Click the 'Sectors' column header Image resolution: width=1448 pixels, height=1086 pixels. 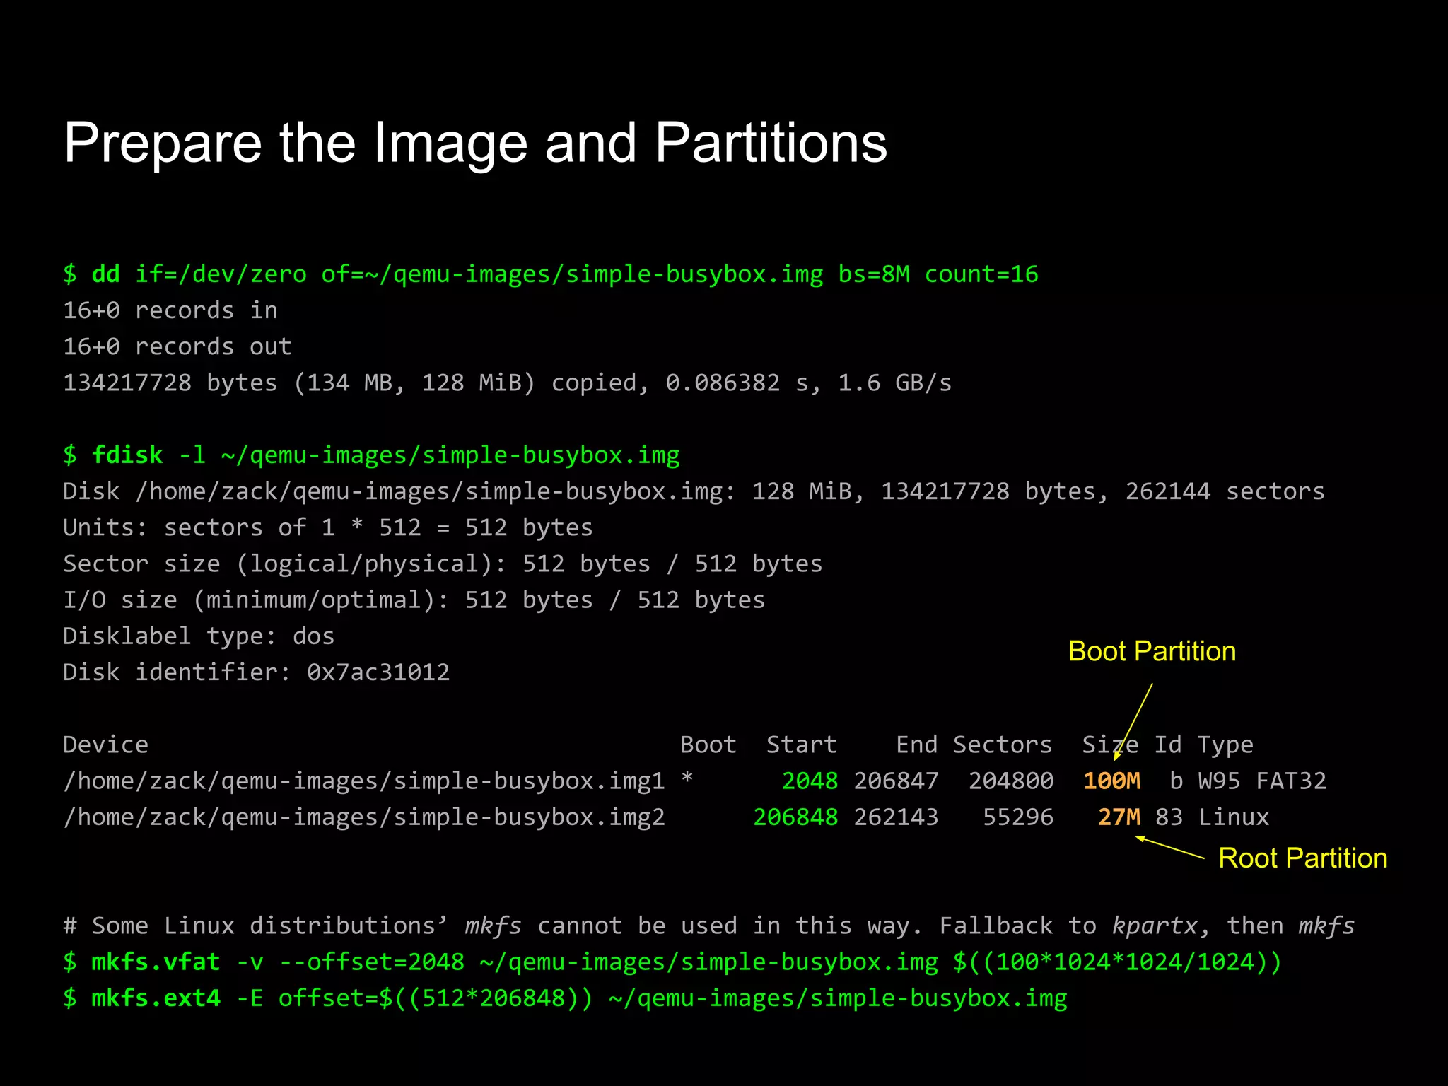[x=1002, y=745]
